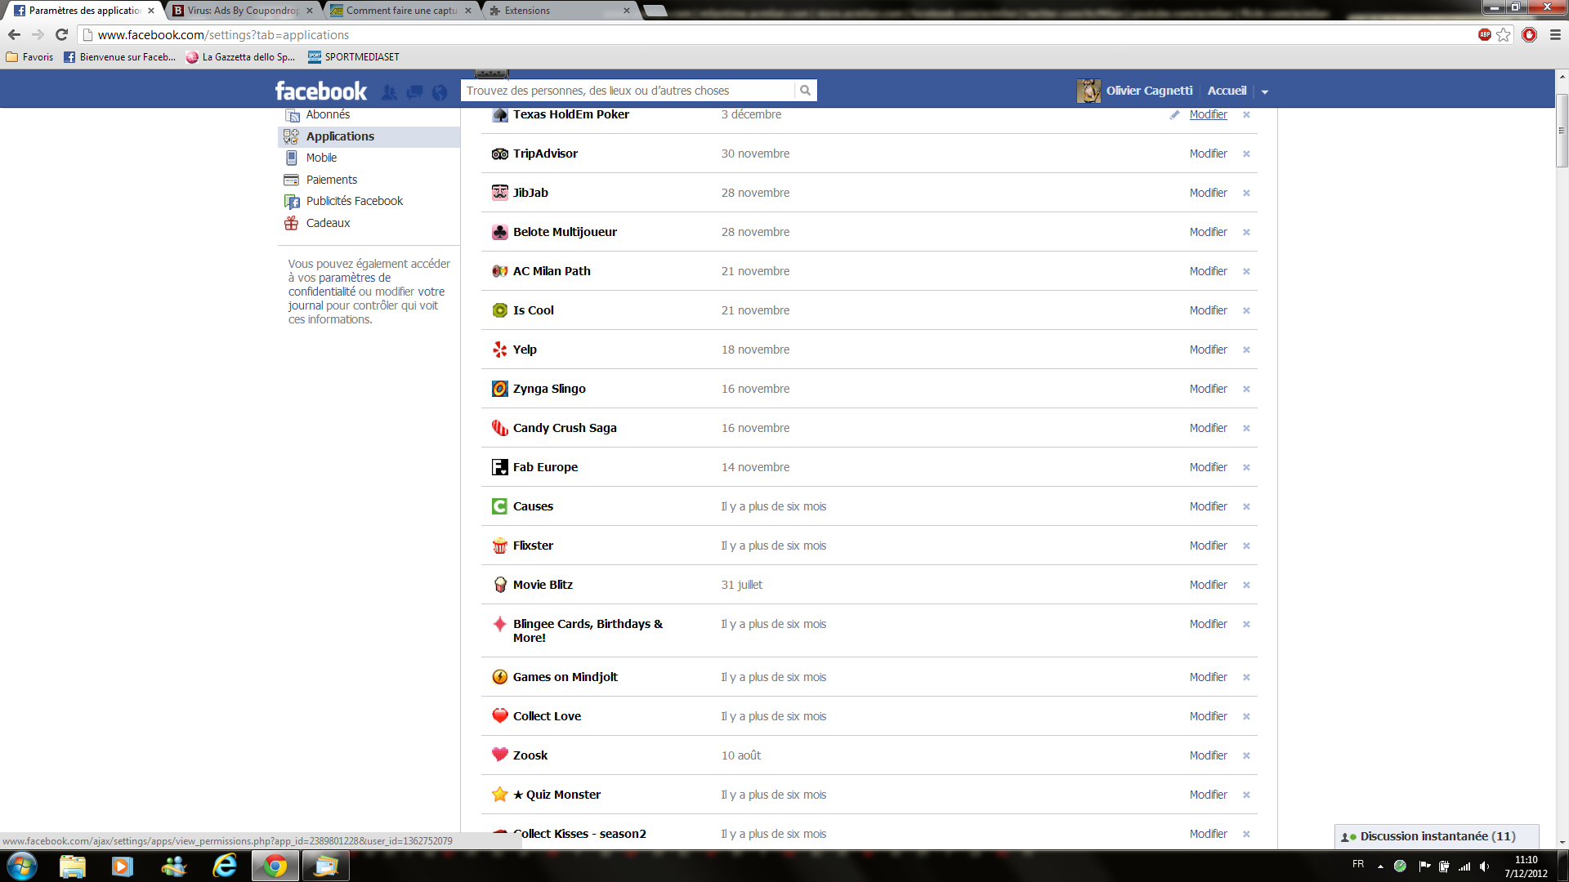Bookmark page with star icon
The width and height of the screenshot is (1569, 882).
1504,34
